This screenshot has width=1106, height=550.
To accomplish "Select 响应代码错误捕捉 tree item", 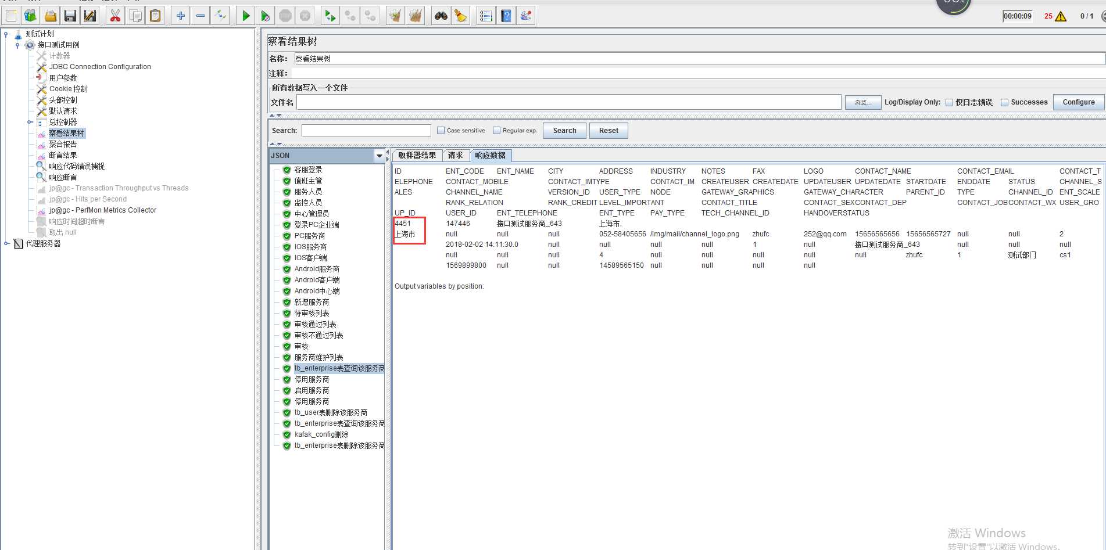I will click(x=77, y=166).
